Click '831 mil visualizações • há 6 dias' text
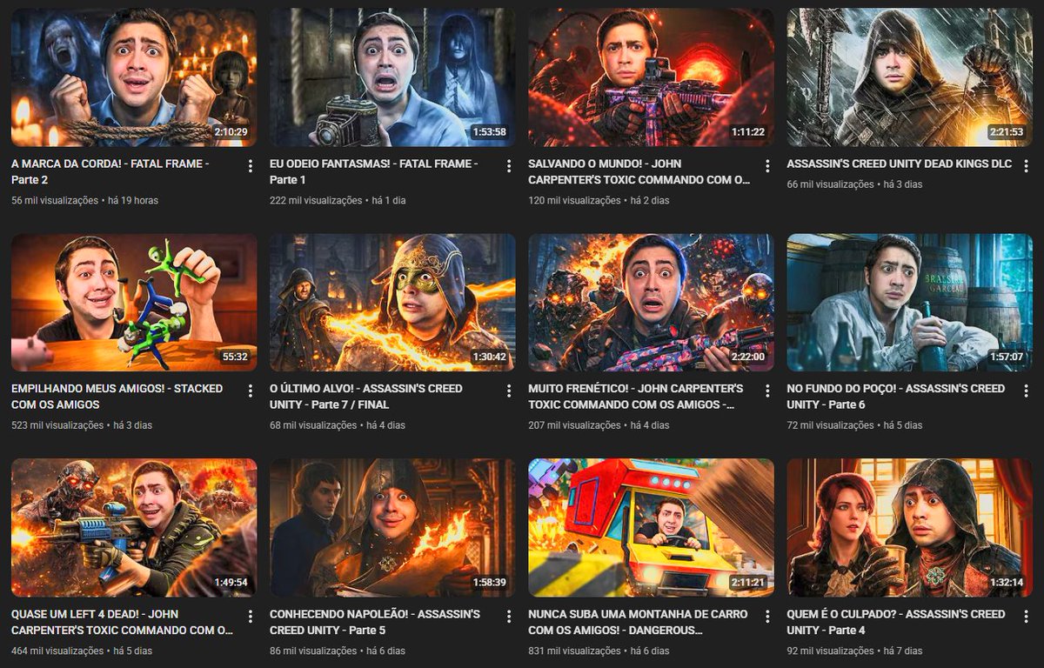 (599, 651)
